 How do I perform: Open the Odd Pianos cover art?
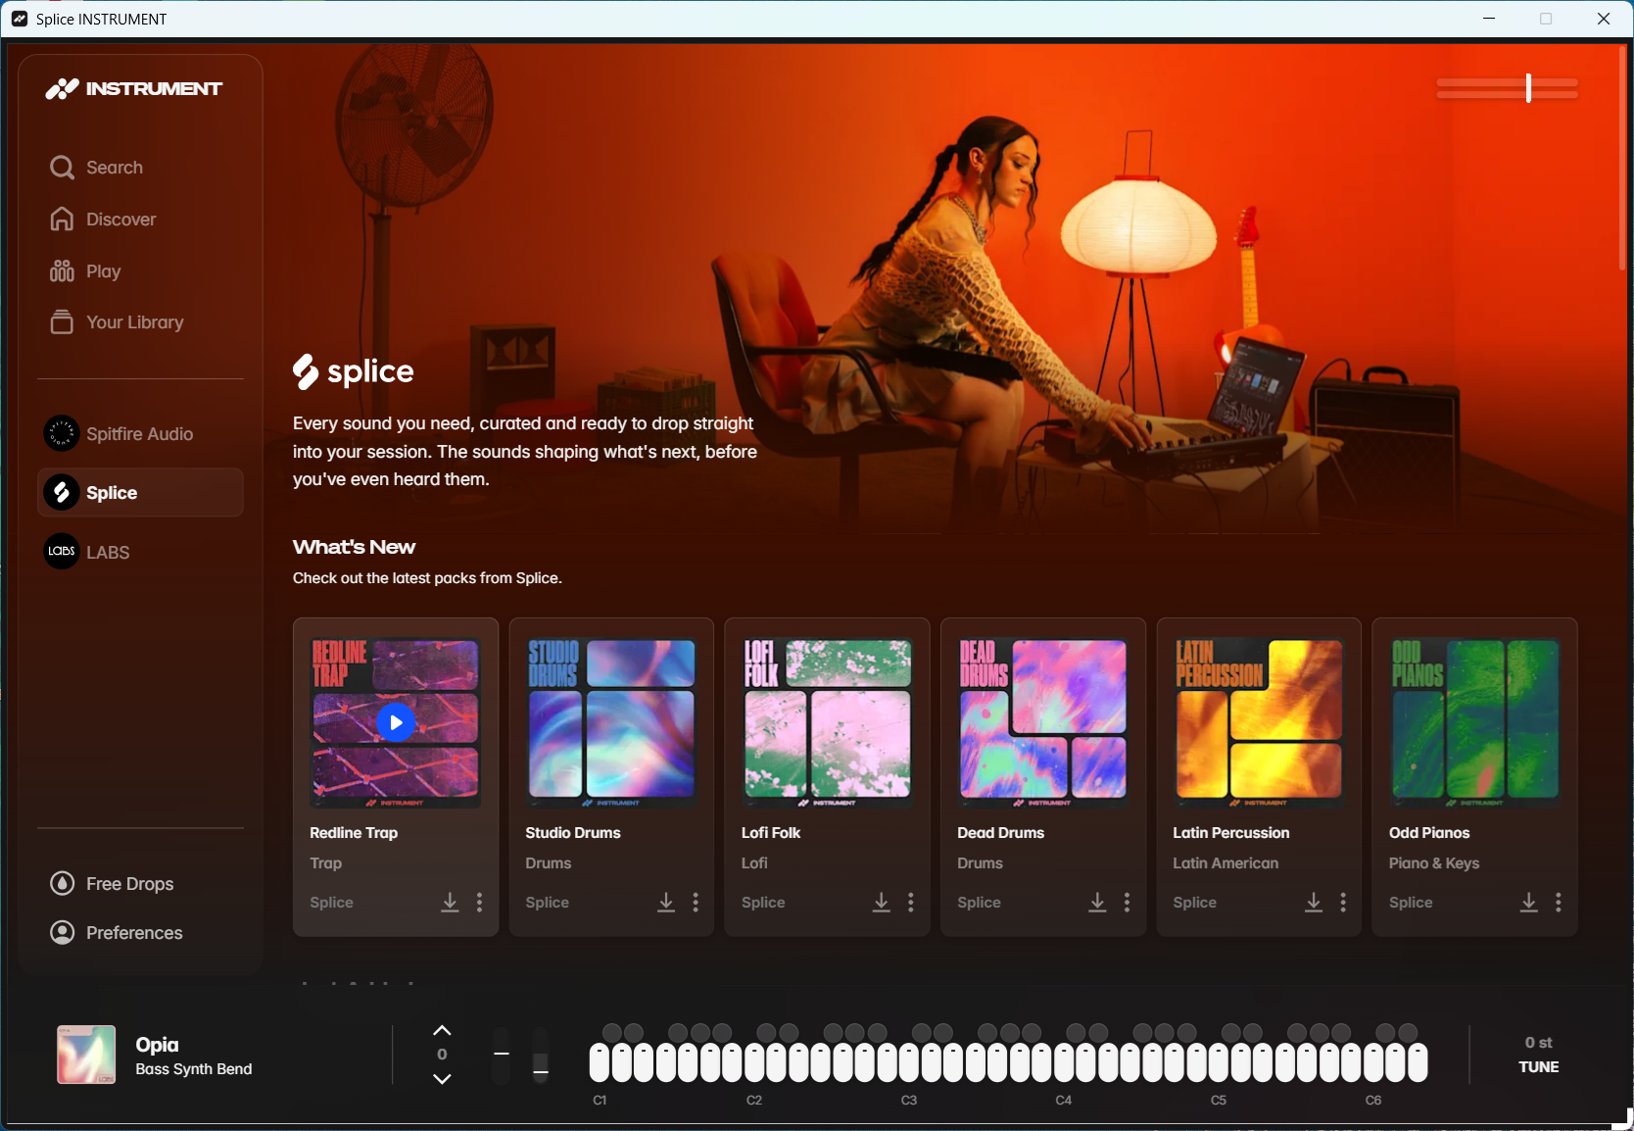(1474, 723)
